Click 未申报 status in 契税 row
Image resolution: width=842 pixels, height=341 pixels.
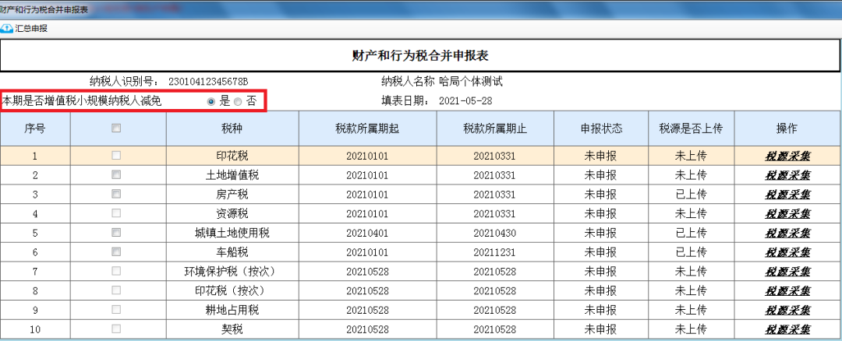tap(600, 330)
